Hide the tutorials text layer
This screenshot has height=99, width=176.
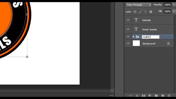tap(128, 20)
